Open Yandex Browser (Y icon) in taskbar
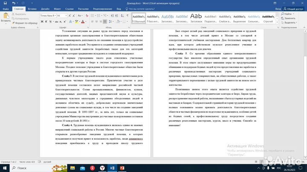The image size is (307, 172). pos(102,168)
